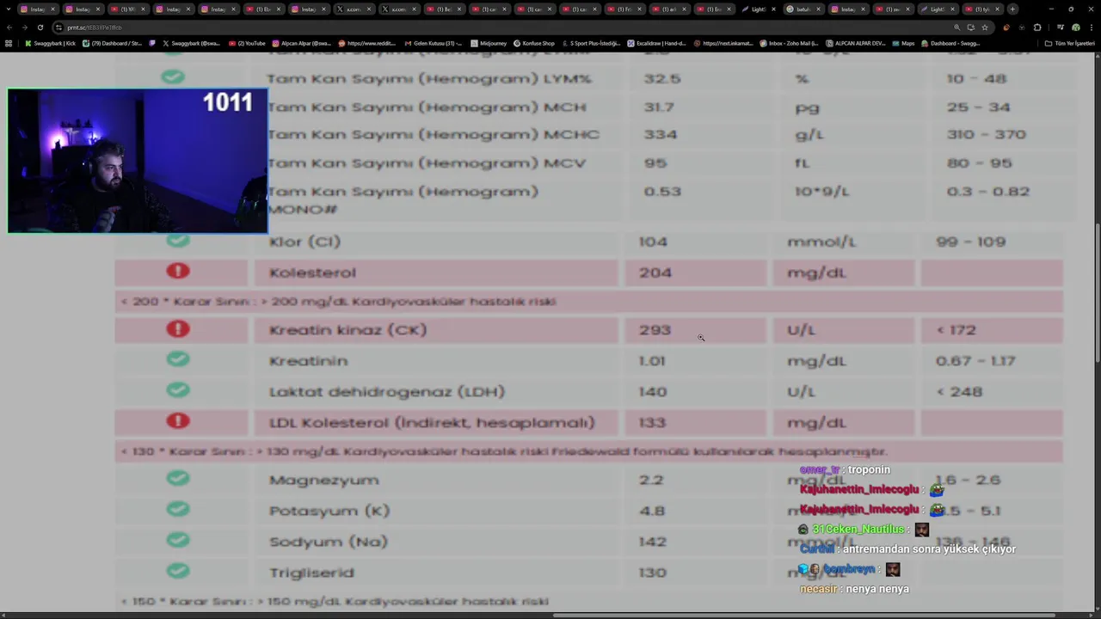The width and height of the screenshot is (1101, 619).
Task: Switch to the YouTube '(1) tyk' tab
Action: pos(981,9)
